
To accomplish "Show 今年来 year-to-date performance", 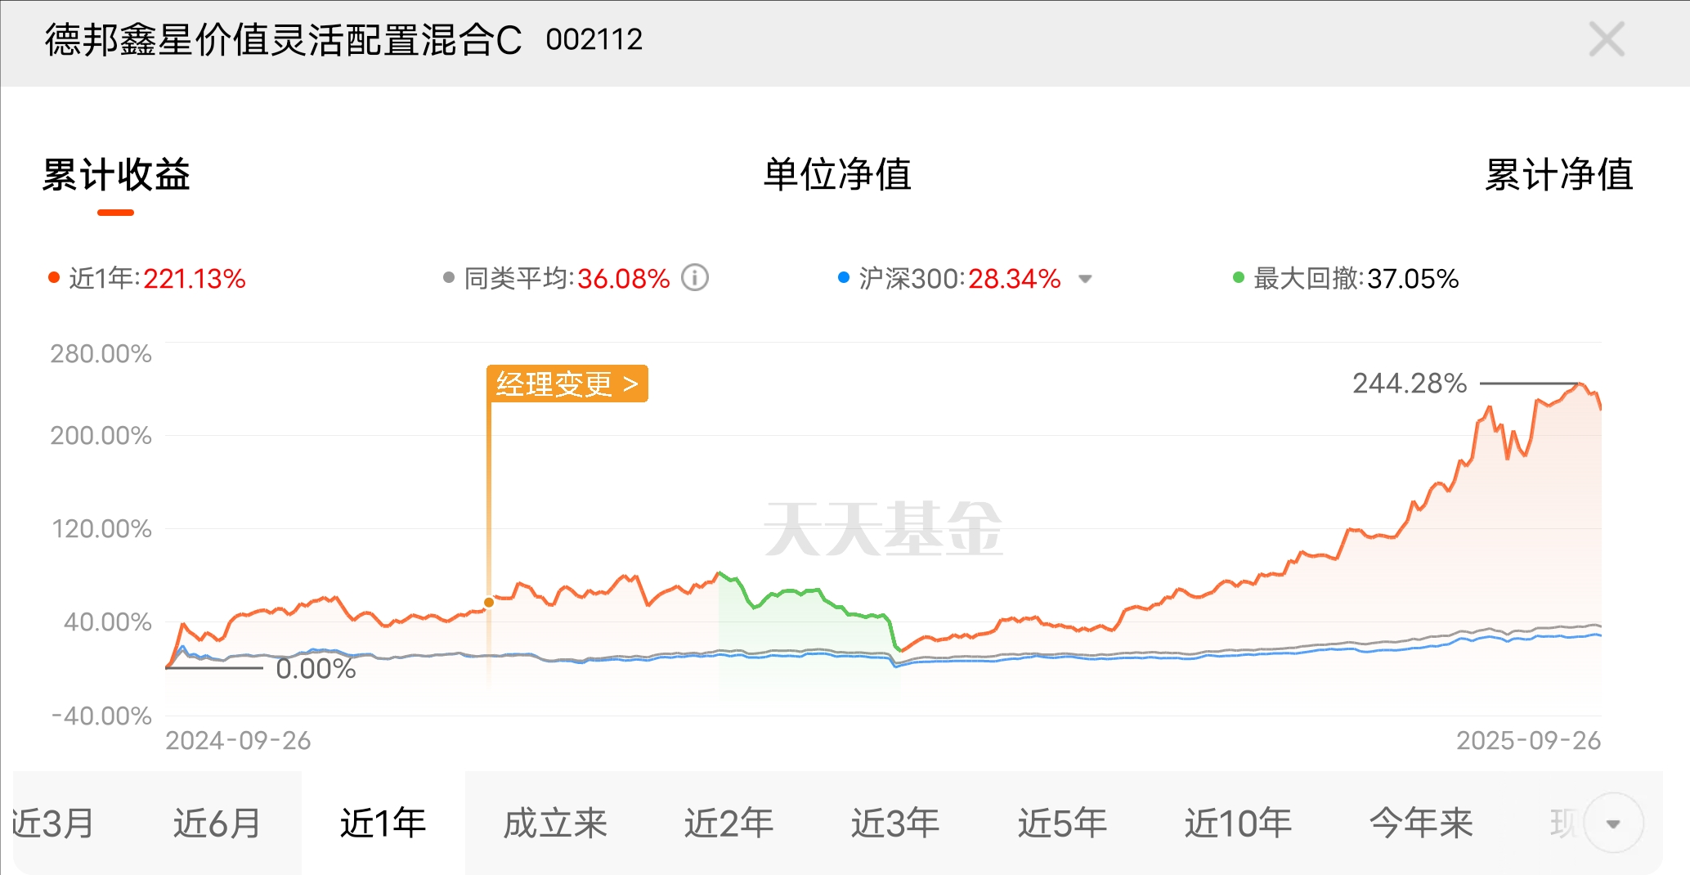I will [x=1421, y=823].
